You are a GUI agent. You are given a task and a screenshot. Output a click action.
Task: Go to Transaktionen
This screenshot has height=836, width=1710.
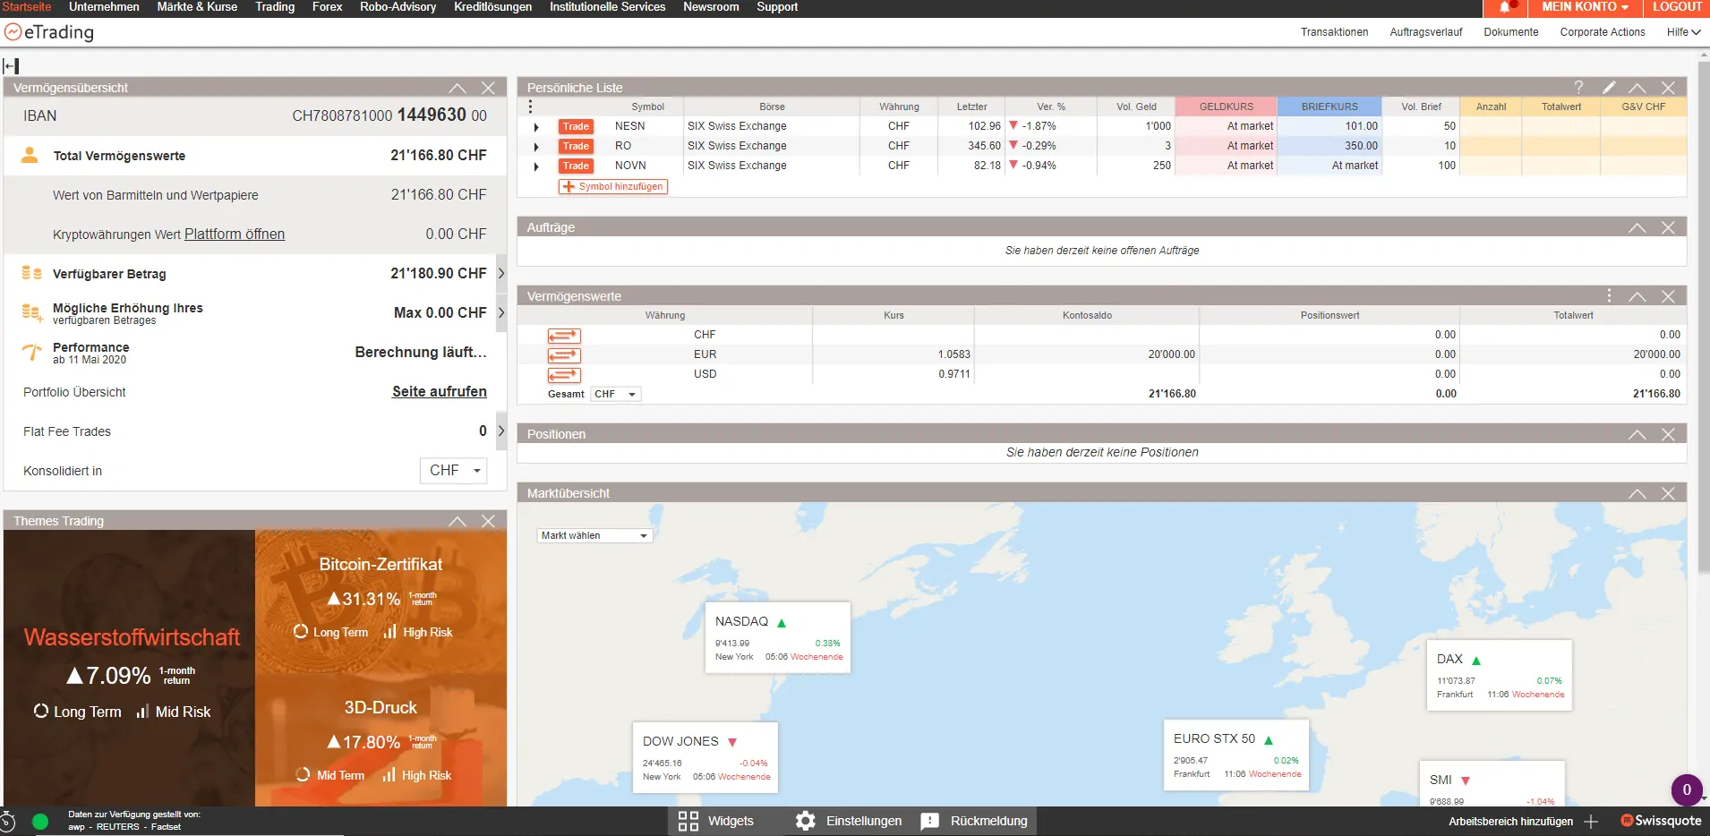click(x=1334, y=32)
